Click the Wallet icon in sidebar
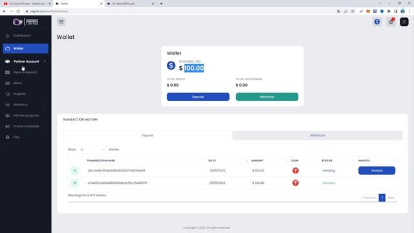The width and height of the screenshot is (414, 233). 7,49
